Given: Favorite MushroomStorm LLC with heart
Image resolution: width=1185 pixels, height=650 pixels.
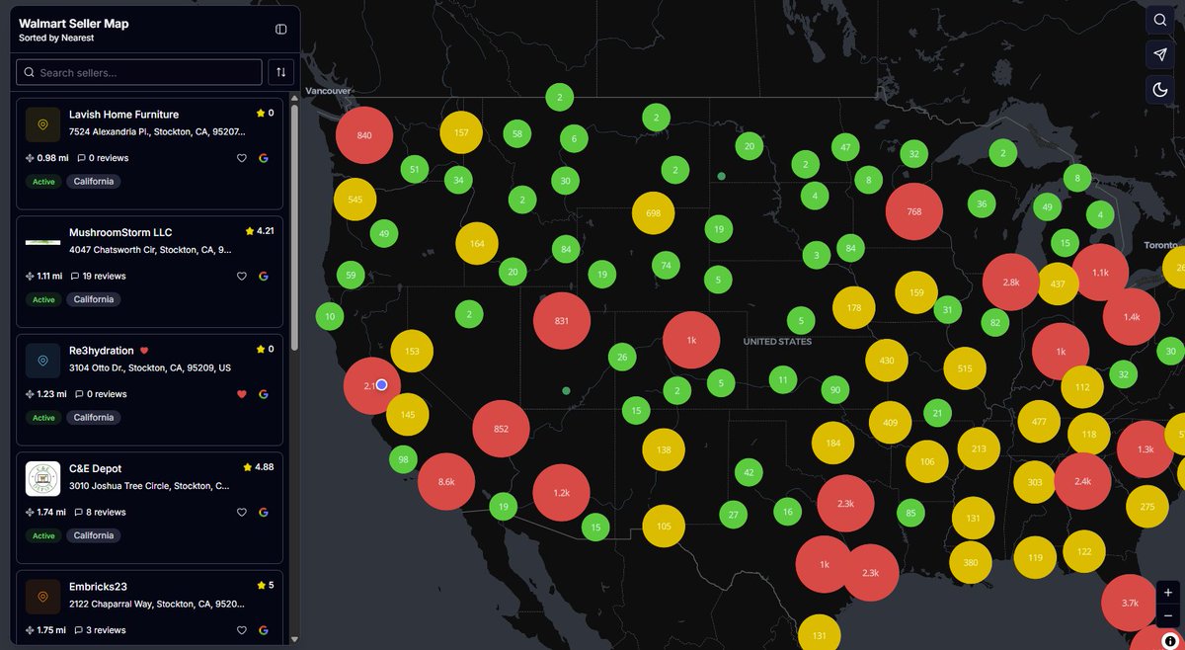Looking at the screenshot, I should pyautogui.click(x=242, y=277).
